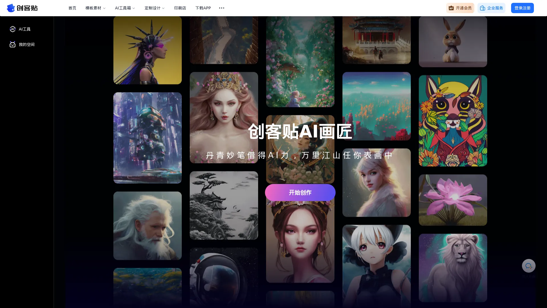Open the white-bearded old man thumbnail
The width and height of the screenshot is (547, 308).
point(148,226)
